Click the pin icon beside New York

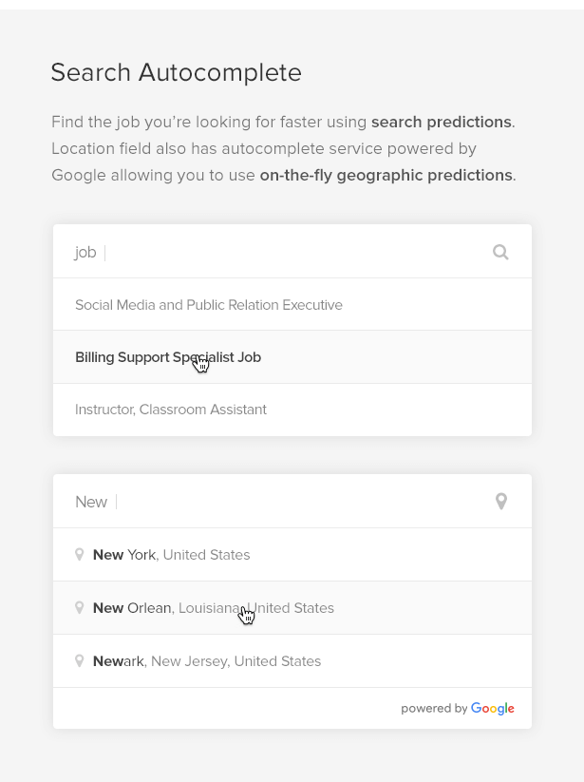point(80,554)
